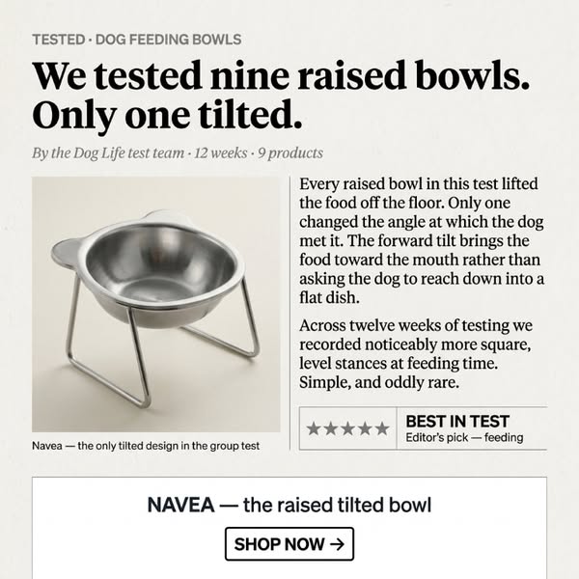
Task: Click the middle rating star
Action: [347, 428]
